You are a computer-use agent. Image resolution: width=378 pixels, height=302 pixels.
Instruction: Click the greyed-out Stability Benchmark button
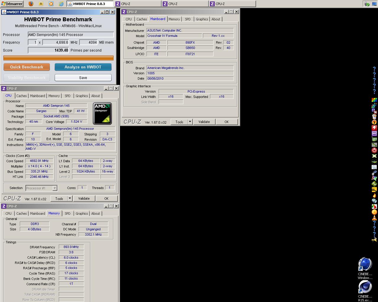coord(27,78)
